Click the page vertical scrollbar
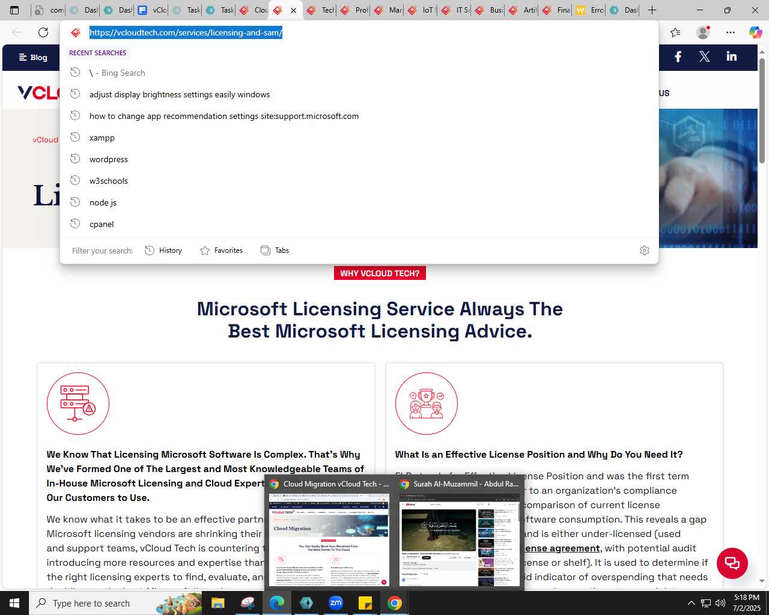Image resolution: width=769 pixels, height=615 pixels. tap(762, 111)
